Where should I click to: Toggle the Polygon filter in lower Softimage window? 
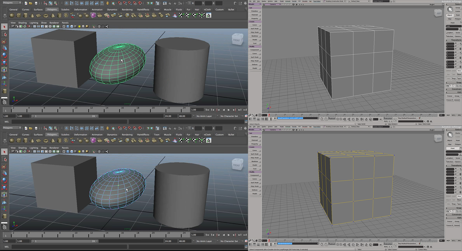click(458, 144)
